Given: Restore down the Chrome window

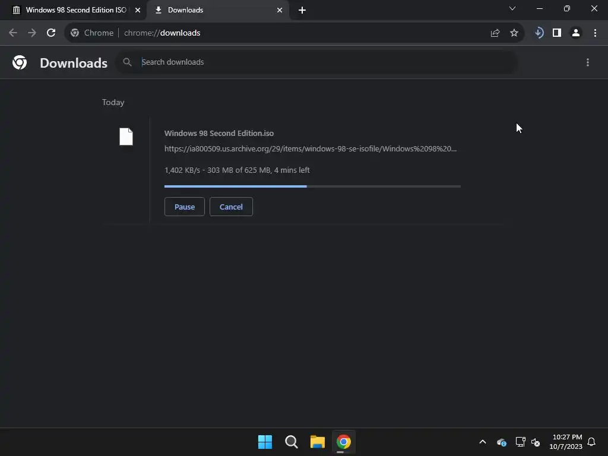Looking at the screenshot, I should click(x=567, y=8).
